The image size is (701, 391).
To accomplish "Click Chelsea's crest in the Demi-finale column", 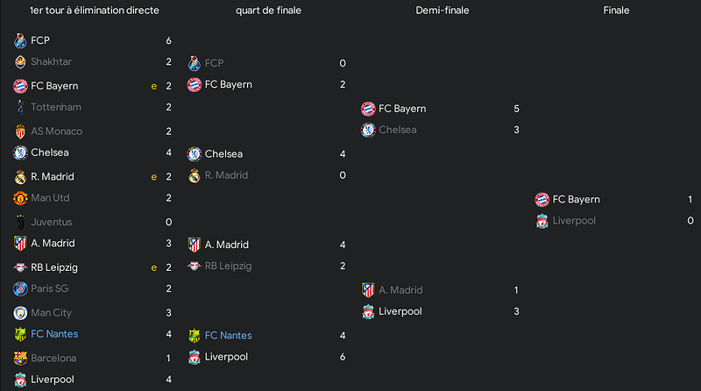I will (x=368, y=130).
